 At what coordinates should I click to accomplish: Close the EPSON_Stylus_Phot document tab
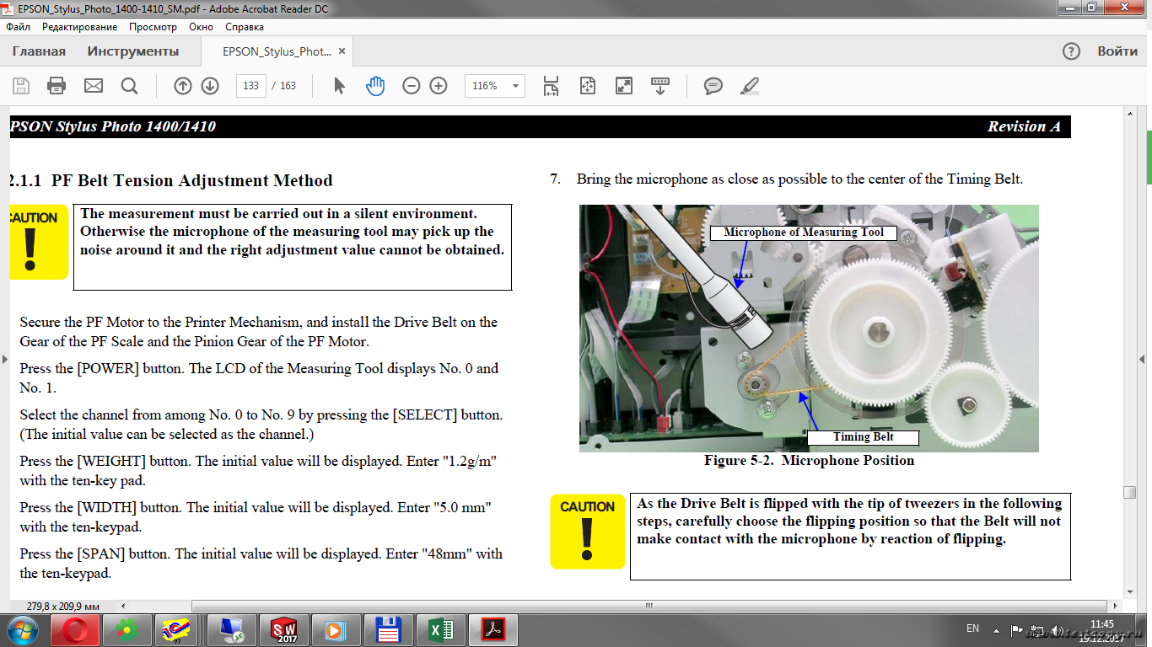(x=342, y=51)
